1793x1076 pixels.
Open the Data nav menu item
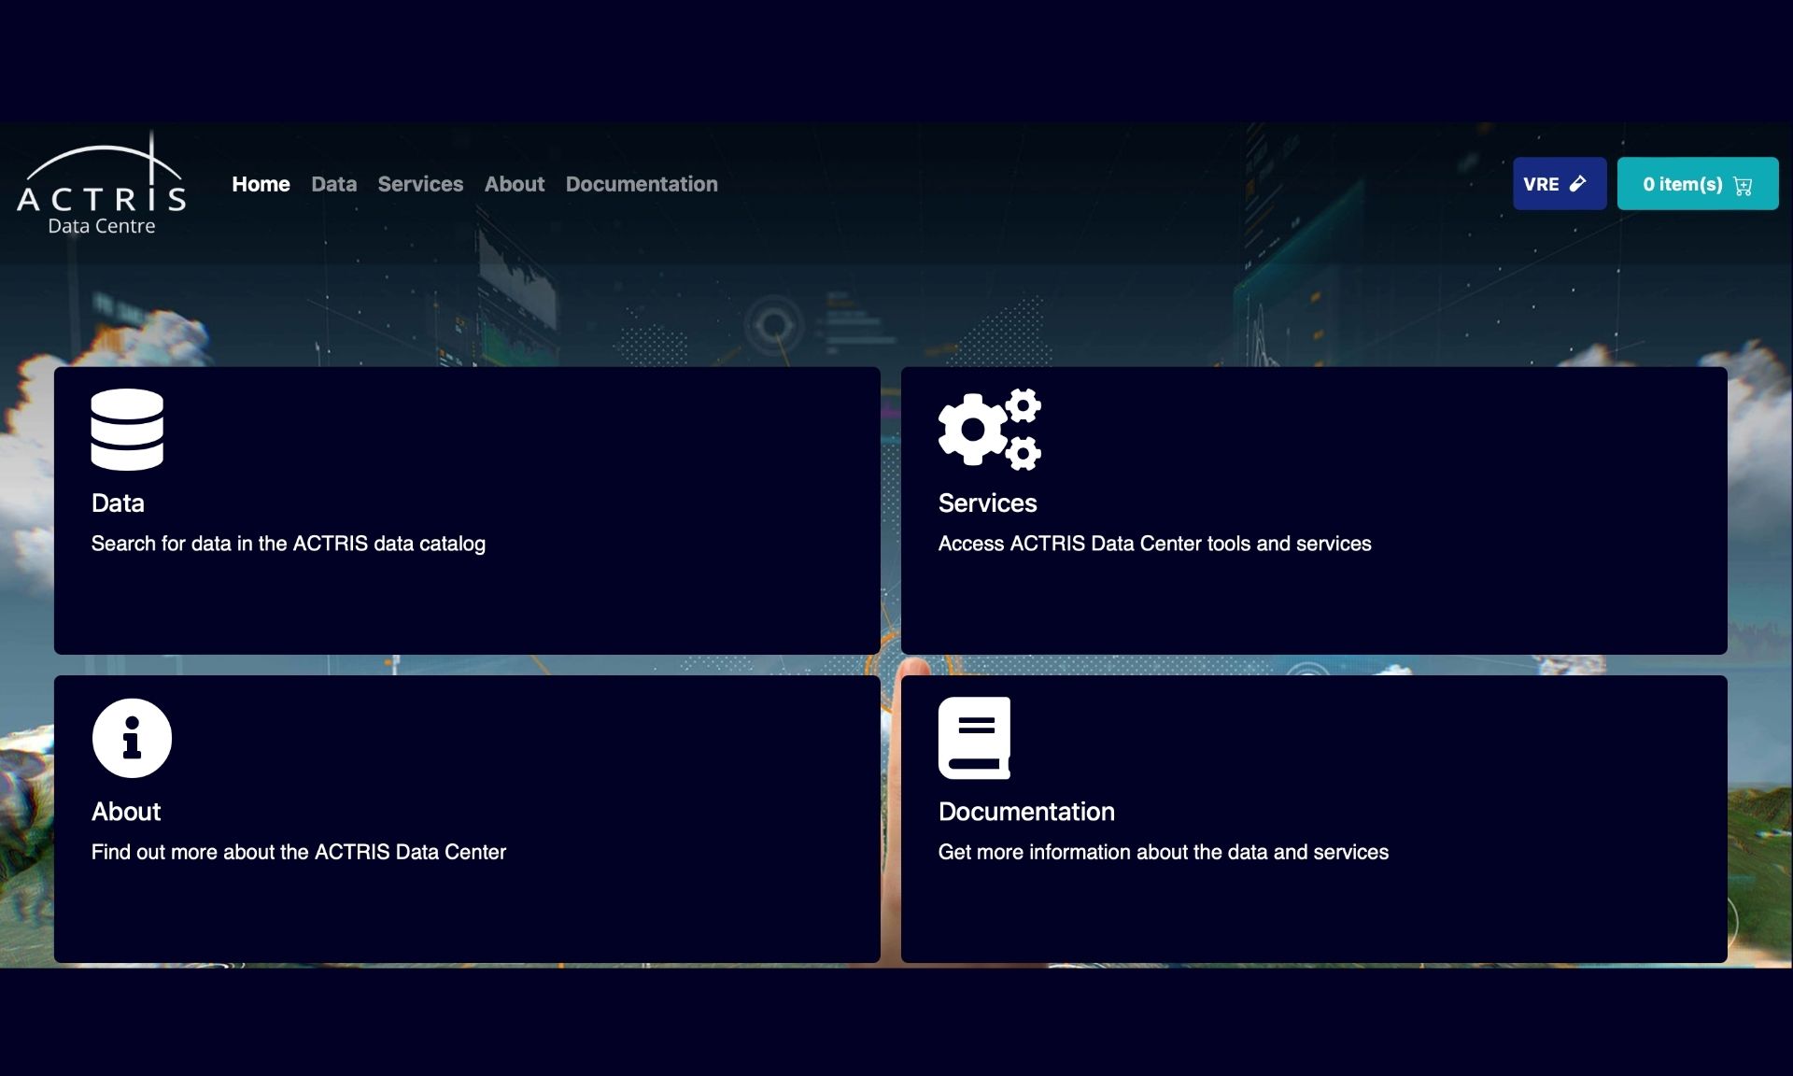[x=333, y=184]
